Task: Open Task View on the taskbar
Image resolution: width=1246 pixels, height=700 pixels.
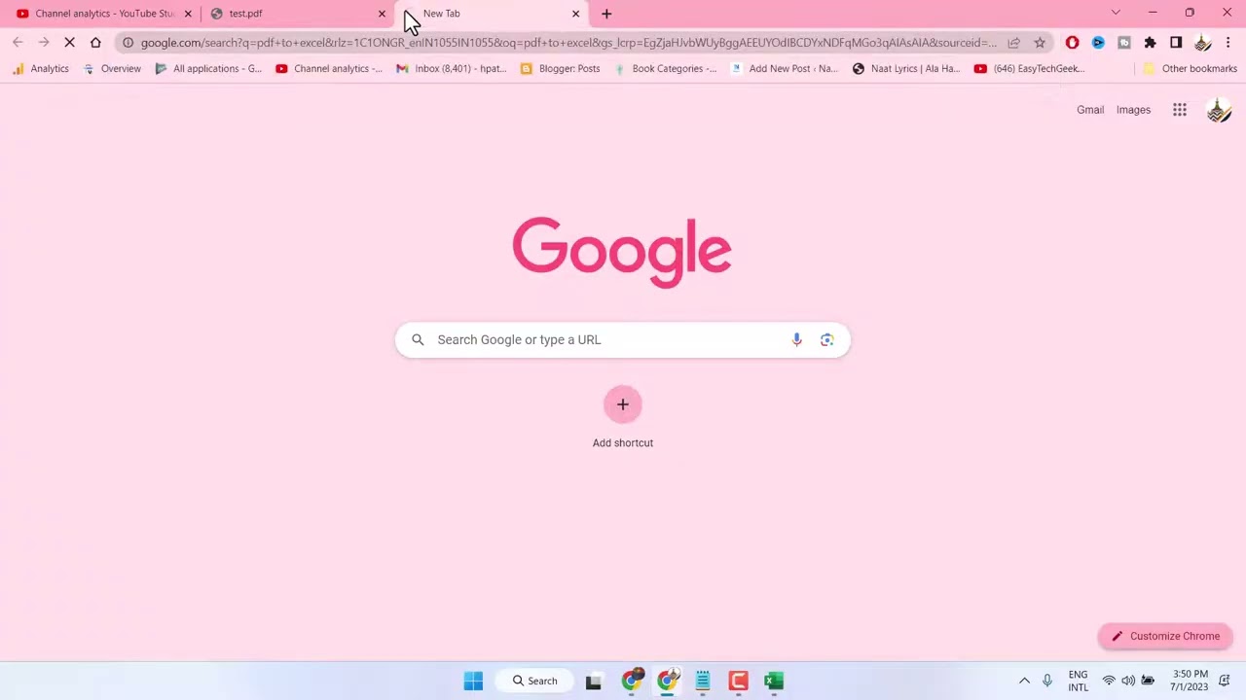Action: pos(593,681)
